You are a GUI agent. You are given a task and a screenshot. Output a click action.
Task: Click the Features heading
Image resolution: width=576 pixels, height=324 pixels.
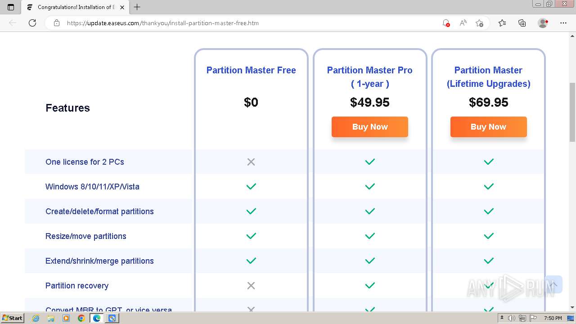pos(67,108)
